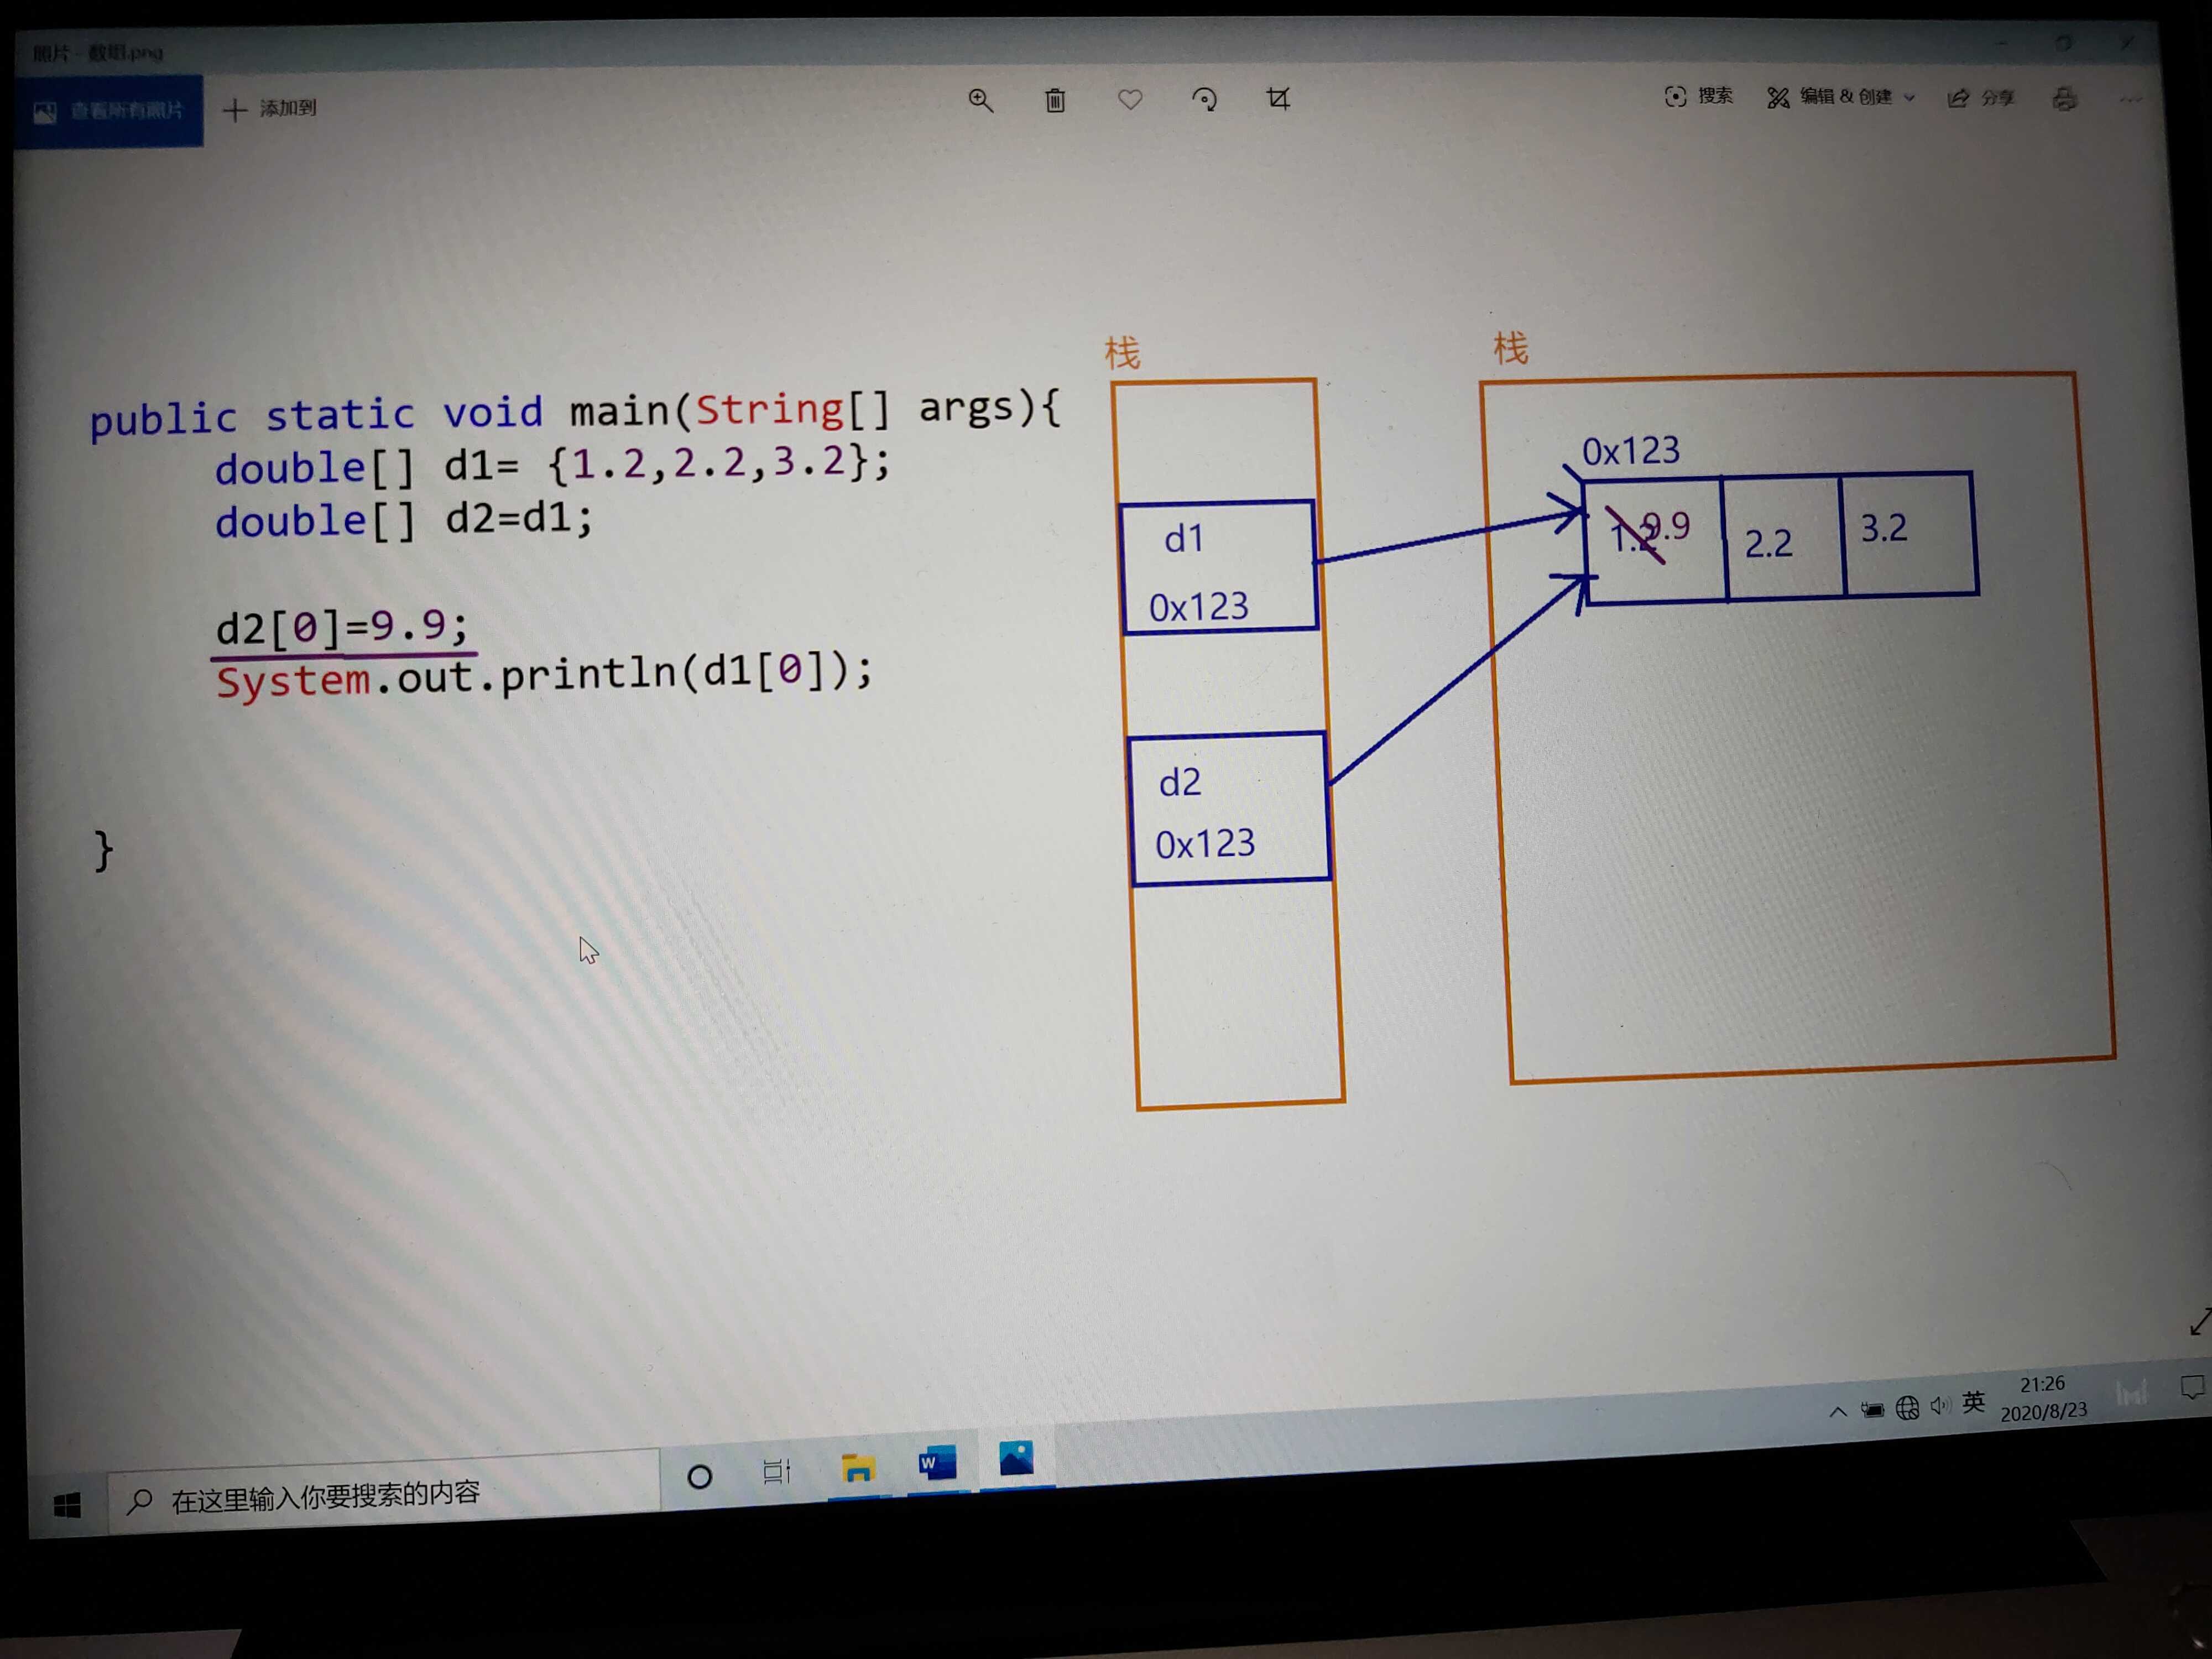Open the Crop tool
This screenshot has width=2212, height=1659.
1281,99
